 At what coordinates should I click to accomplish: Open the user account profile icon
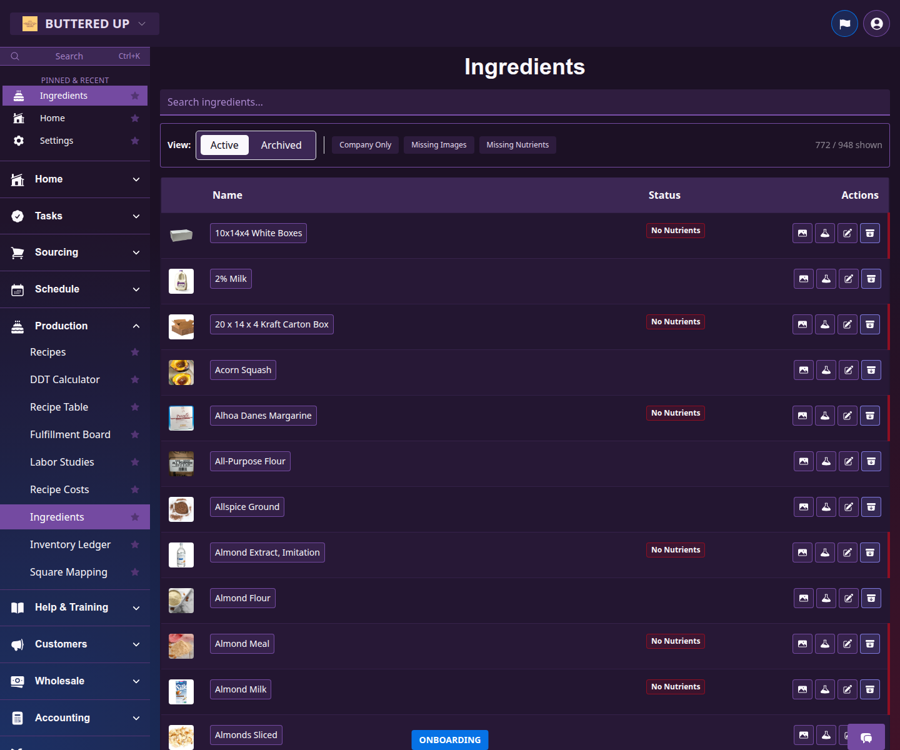tap(876, 24)
